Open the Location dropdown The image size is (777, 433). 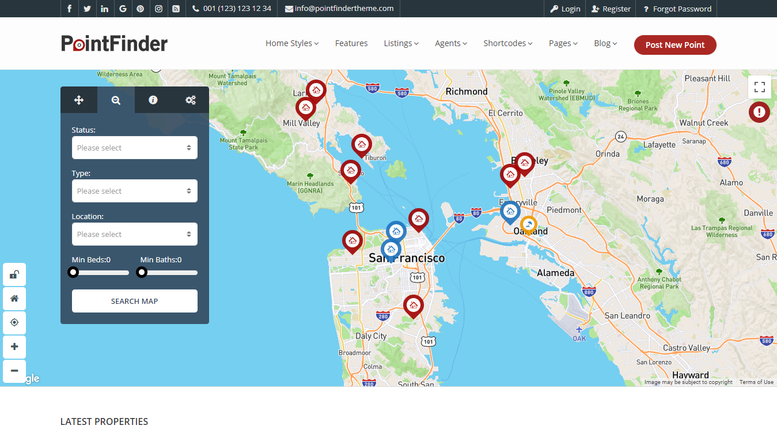coord(134,234)
